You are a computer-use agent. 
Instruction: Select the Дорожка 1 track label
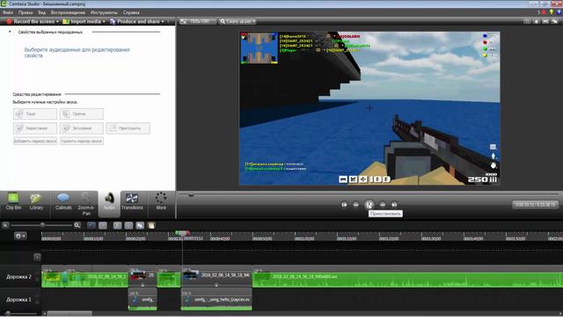pyautogui.click(x=18, y=299)
